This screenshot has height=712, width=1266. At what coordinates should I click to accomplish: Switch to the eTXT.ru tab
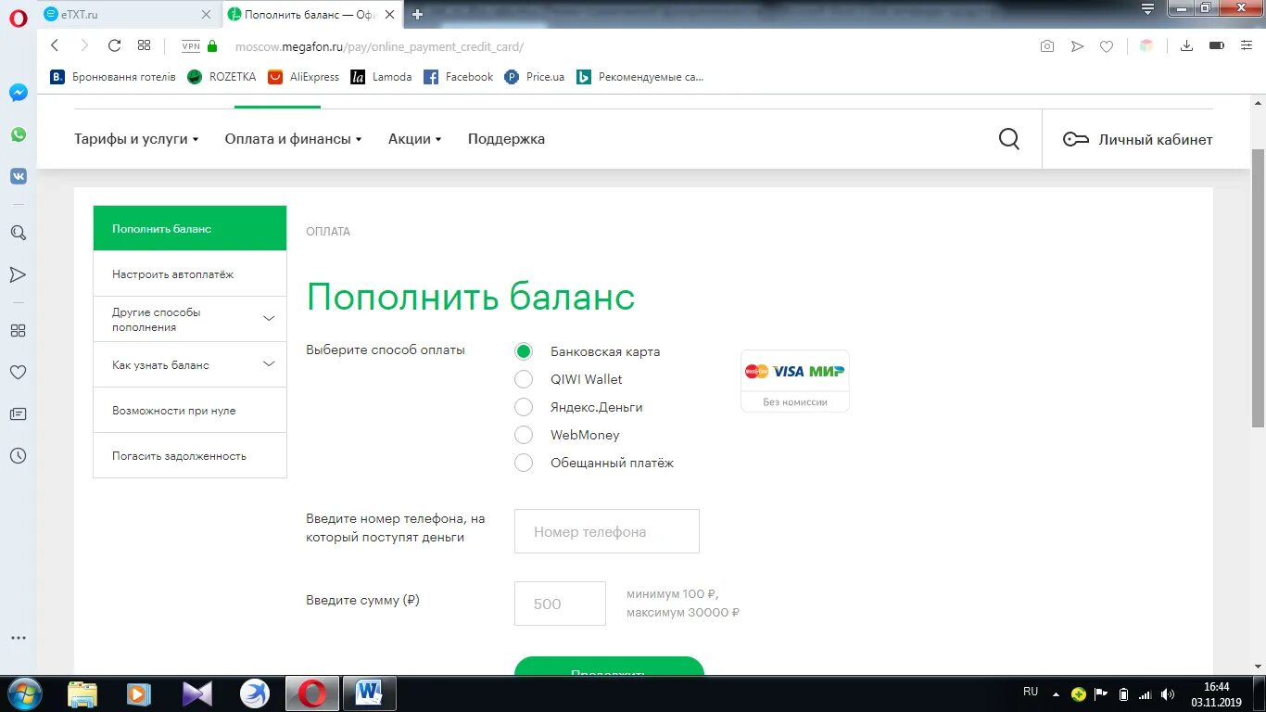128,14
